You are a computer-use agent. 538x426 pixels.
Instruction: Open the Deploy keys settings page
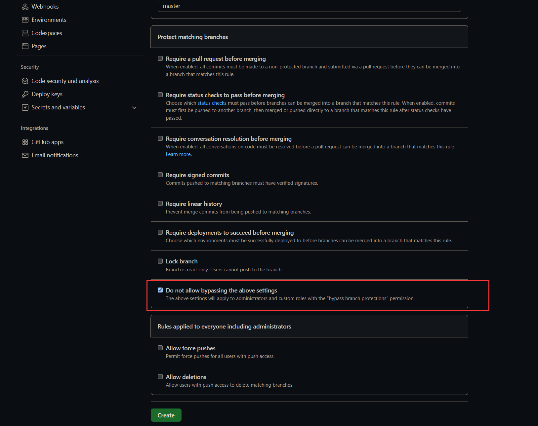(x=47, y=94)
